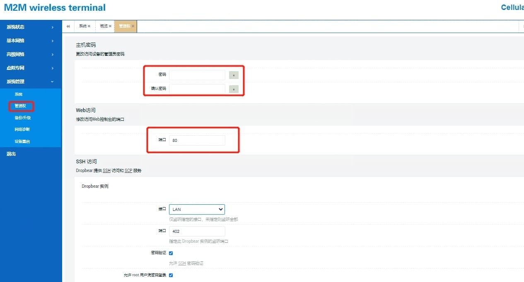The image size is (524, 282).
Task: Select 网络诊断 from the sidebar
Action: [x=22, y=129]
